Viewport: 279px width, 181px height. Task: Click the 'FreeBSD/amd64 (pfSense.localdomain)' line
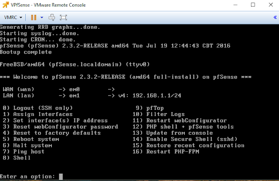pyautogui.click(x=75, y=65)
